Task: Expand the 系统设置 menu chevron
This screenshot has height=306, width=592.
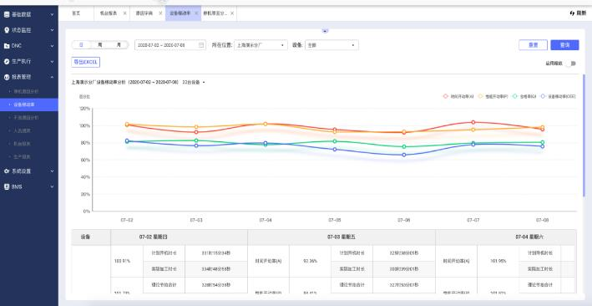Action: (x=52, y=171)
